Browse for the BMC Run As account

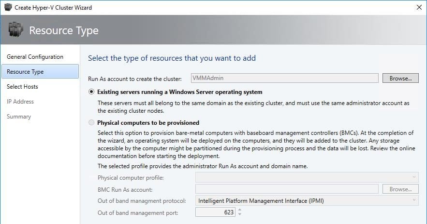click(400, 189)
